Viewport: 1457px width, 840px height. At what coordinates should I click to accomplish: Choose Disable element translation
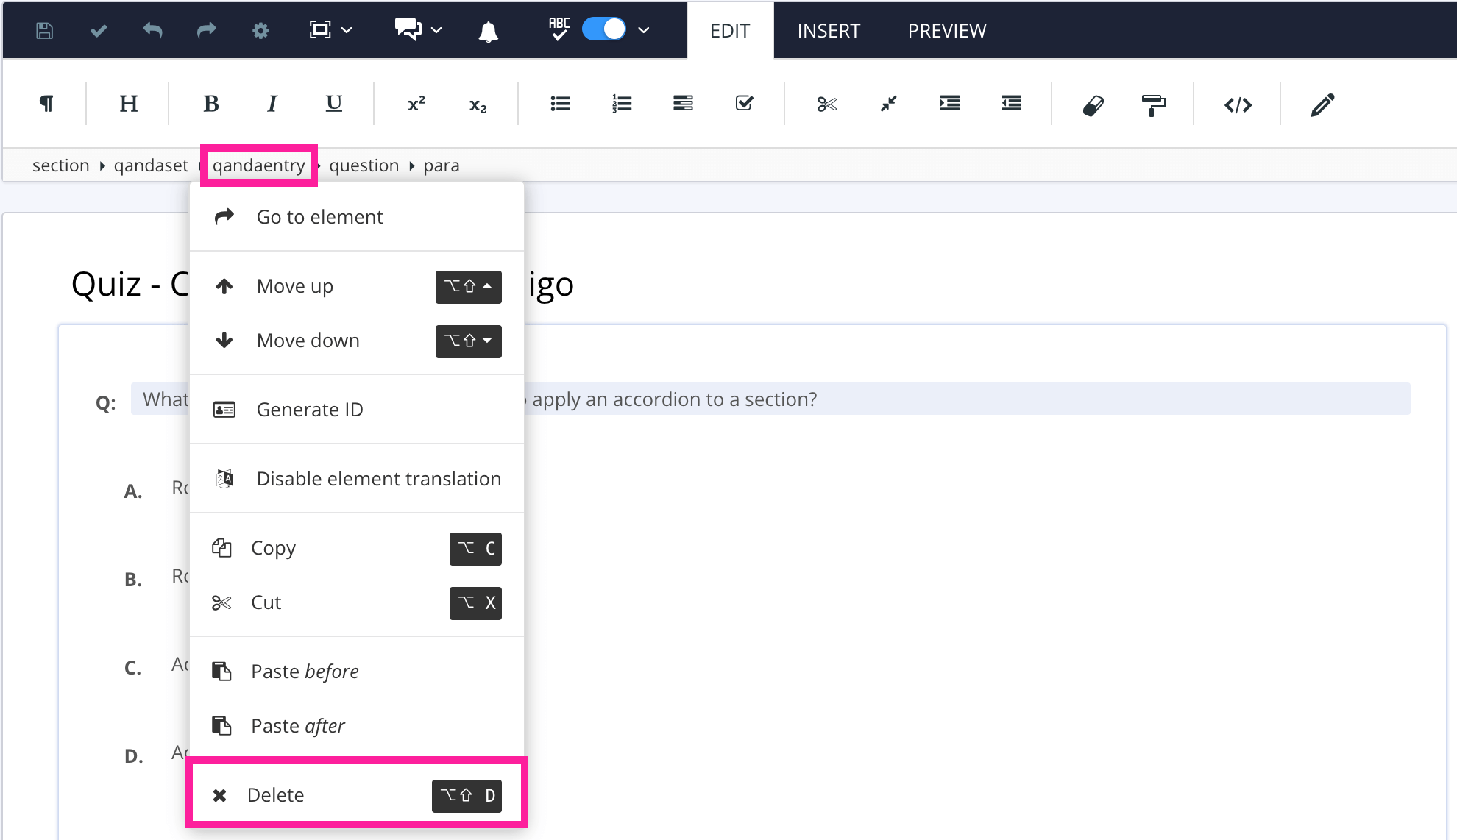pos(357,479)
